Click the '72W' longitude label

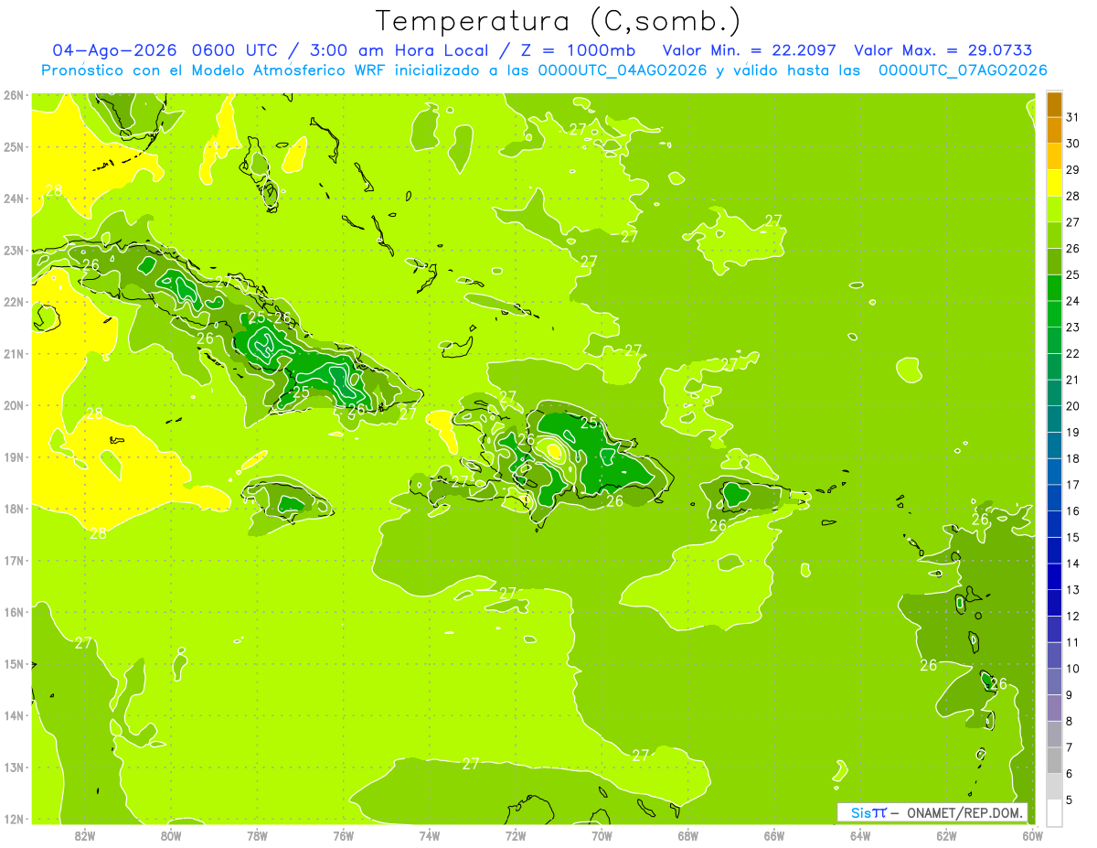pos(516,835)
